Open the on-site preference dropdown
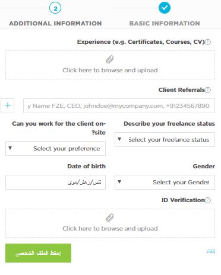The width and height of the screenshot is (221, 275). (x=55, y=148)
